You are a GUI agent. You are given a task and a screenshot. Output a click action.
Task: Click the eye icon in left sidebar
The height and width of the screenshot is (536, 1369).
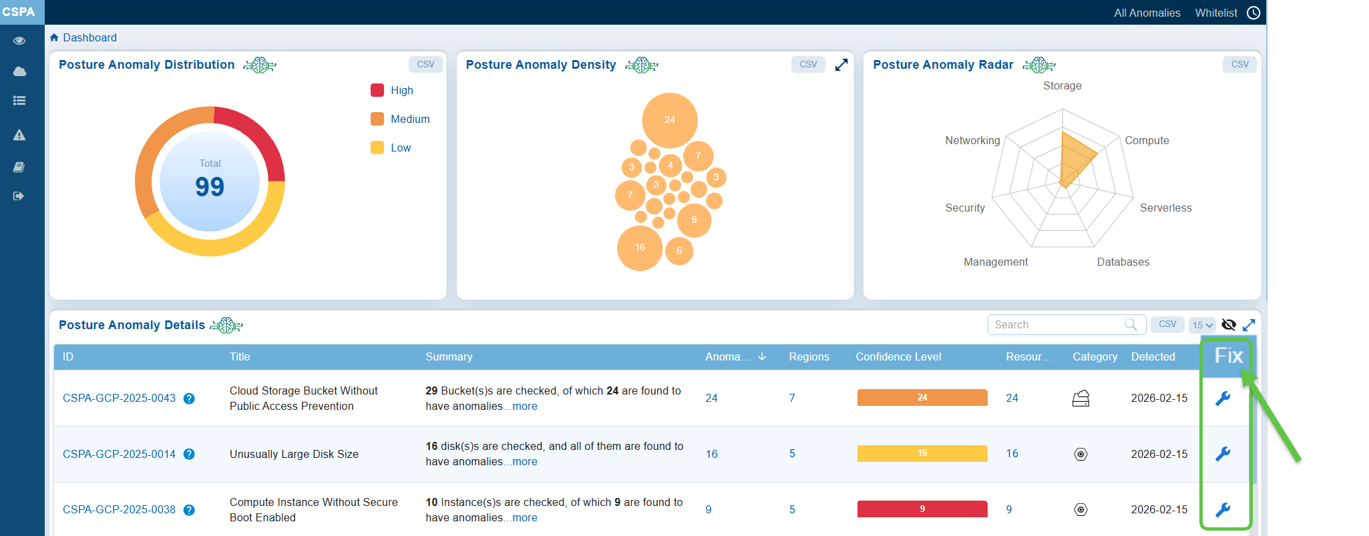pos(19,41)
